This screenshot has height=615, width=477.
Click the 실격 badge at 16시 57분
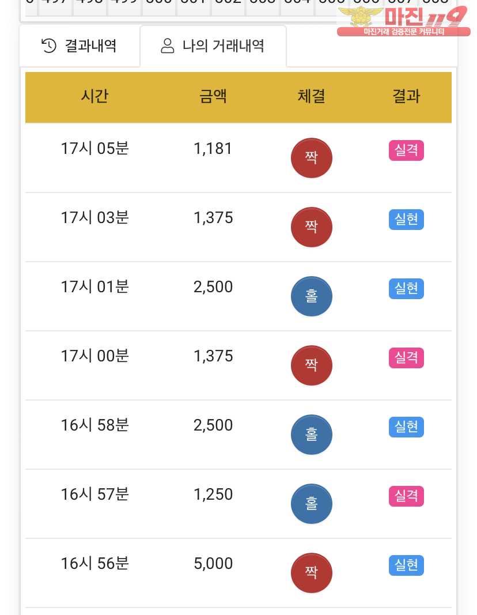pos(406,496)
